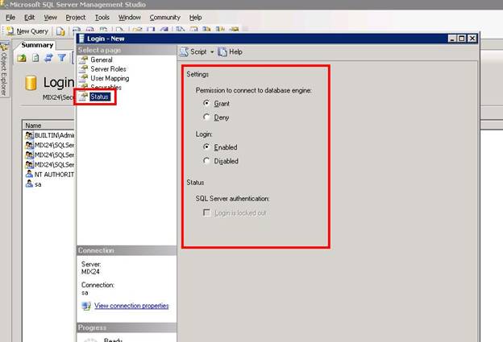Select the Enabled login radio button
503x342 pixels.
click(x=206, y=147)
